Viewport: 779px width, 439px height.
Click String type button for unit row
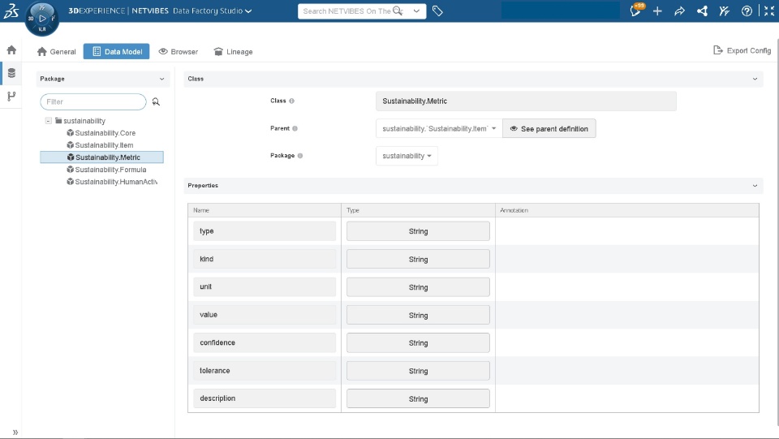click(419, 287)
